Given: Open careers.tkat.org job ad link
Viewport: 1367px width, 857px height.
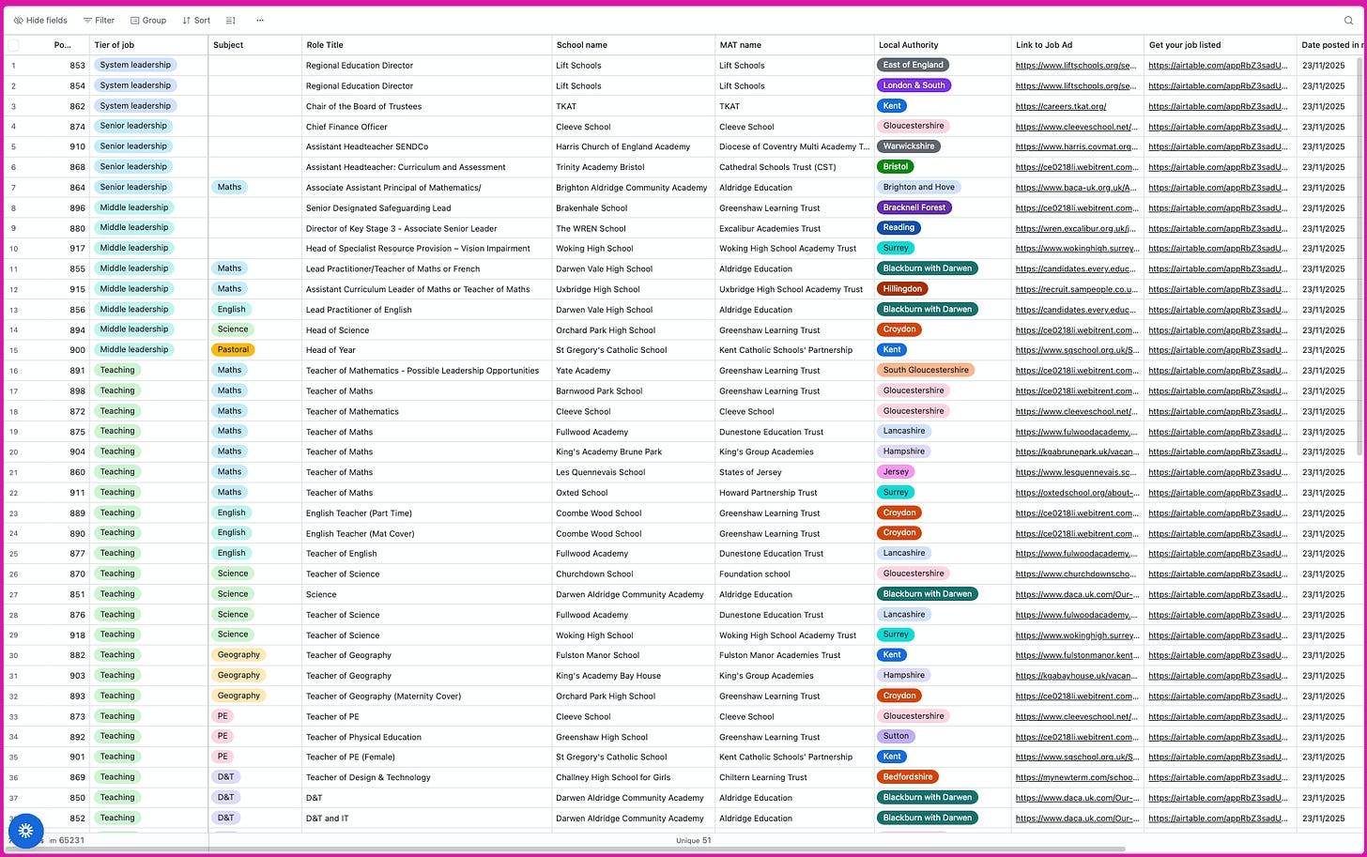Looking at the screenshot, I should [1061, 106].
